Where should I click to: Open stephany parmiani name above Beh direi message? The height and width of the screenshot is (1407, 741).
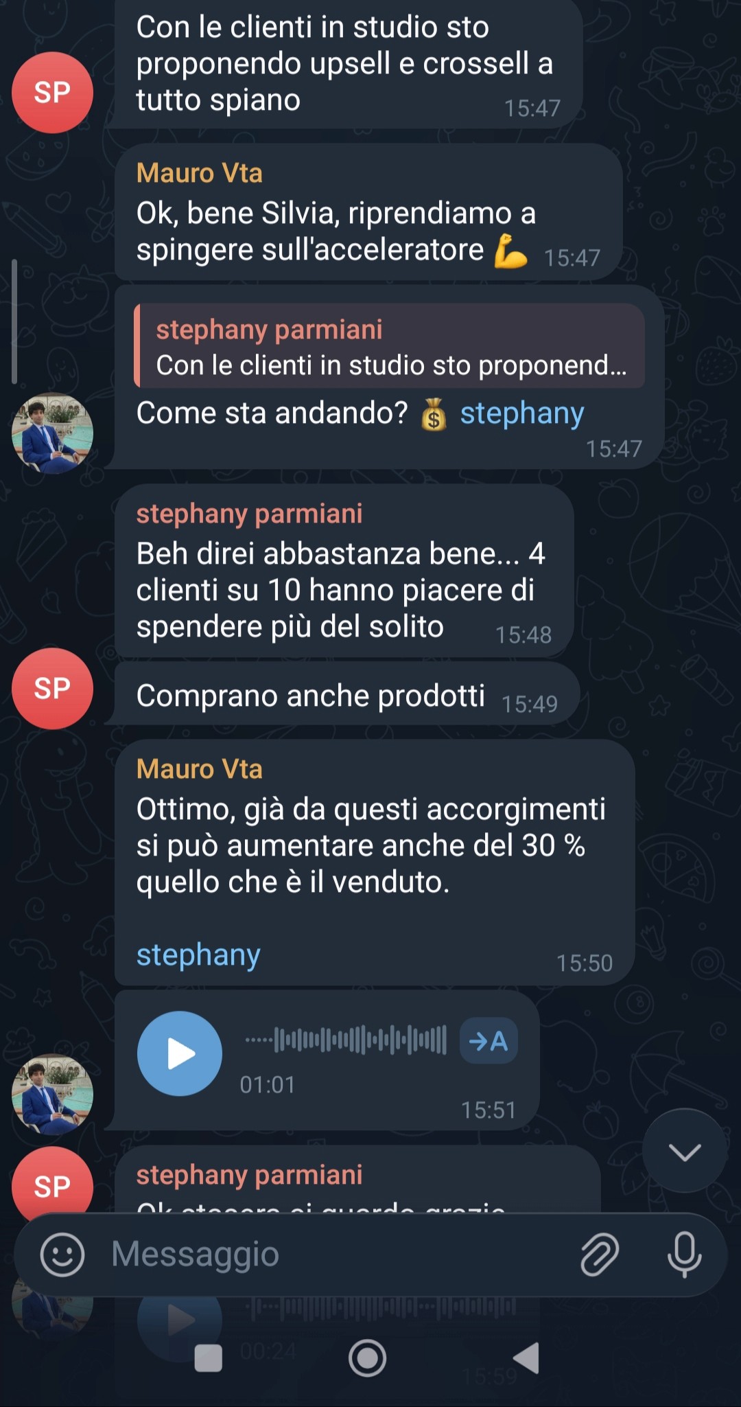[249, 514]
